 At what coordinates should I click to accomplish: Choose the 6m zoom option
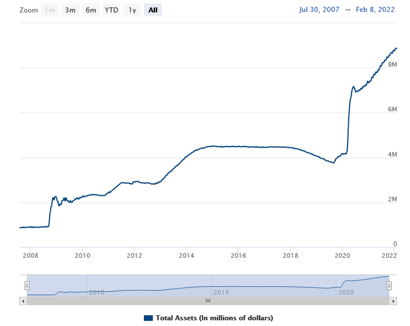click(x=91, y=10)
